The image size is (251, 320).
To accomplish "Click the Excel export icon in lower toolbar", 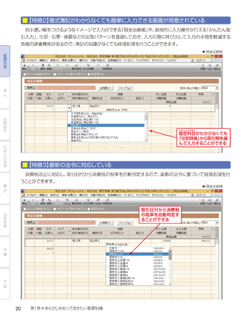I will pos(98,201).
